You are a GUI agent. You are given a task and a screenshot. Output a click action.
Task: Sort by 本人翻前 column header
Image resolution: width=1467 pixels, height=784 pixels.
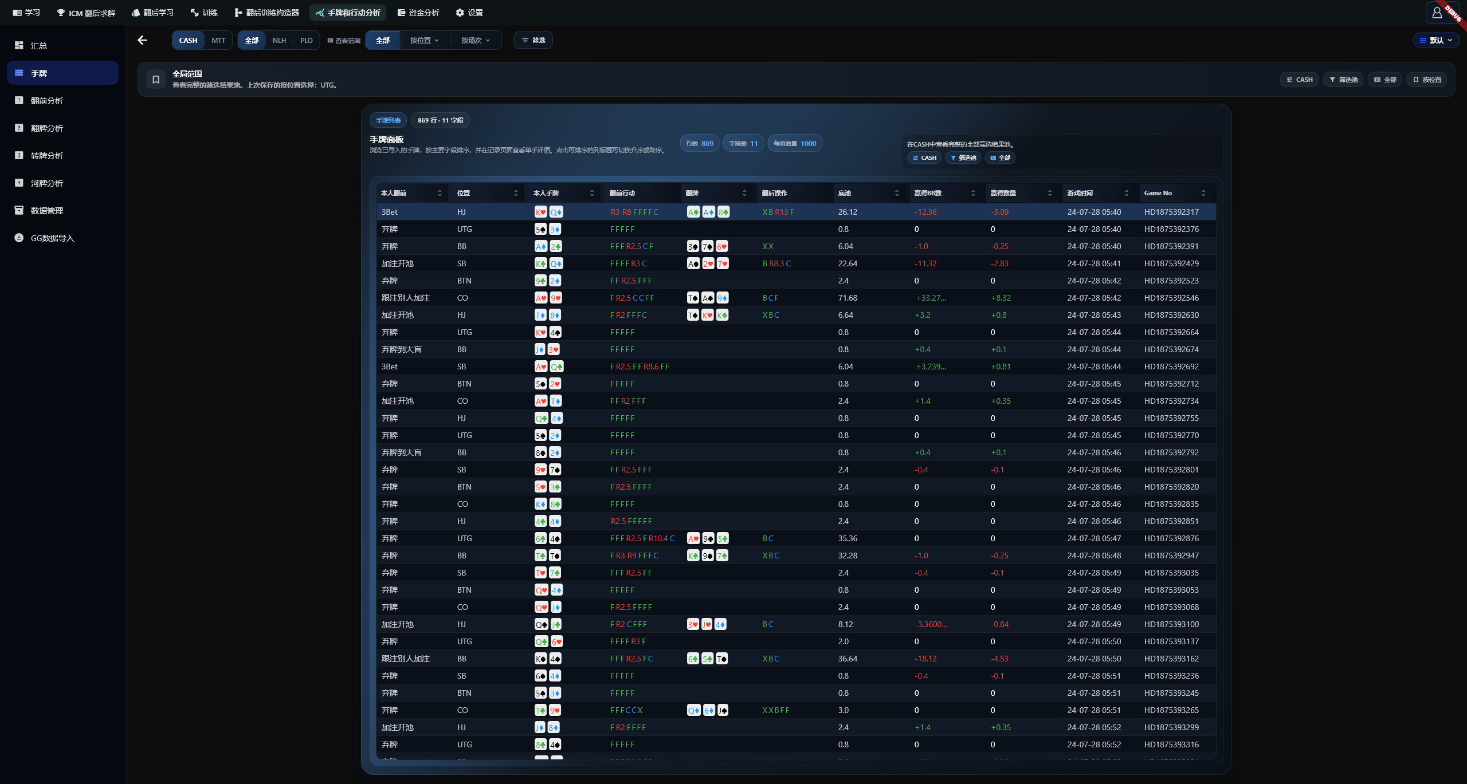(411, 193)
